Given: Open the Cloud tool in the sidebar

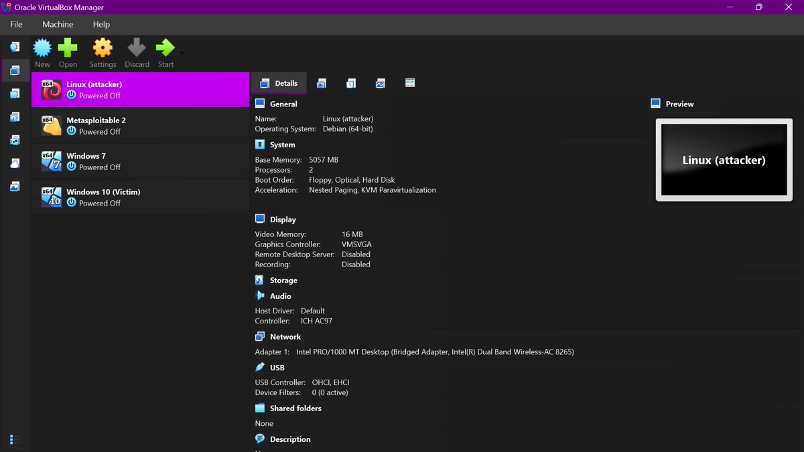Looking at the screenshot, I should pos(15,163).
